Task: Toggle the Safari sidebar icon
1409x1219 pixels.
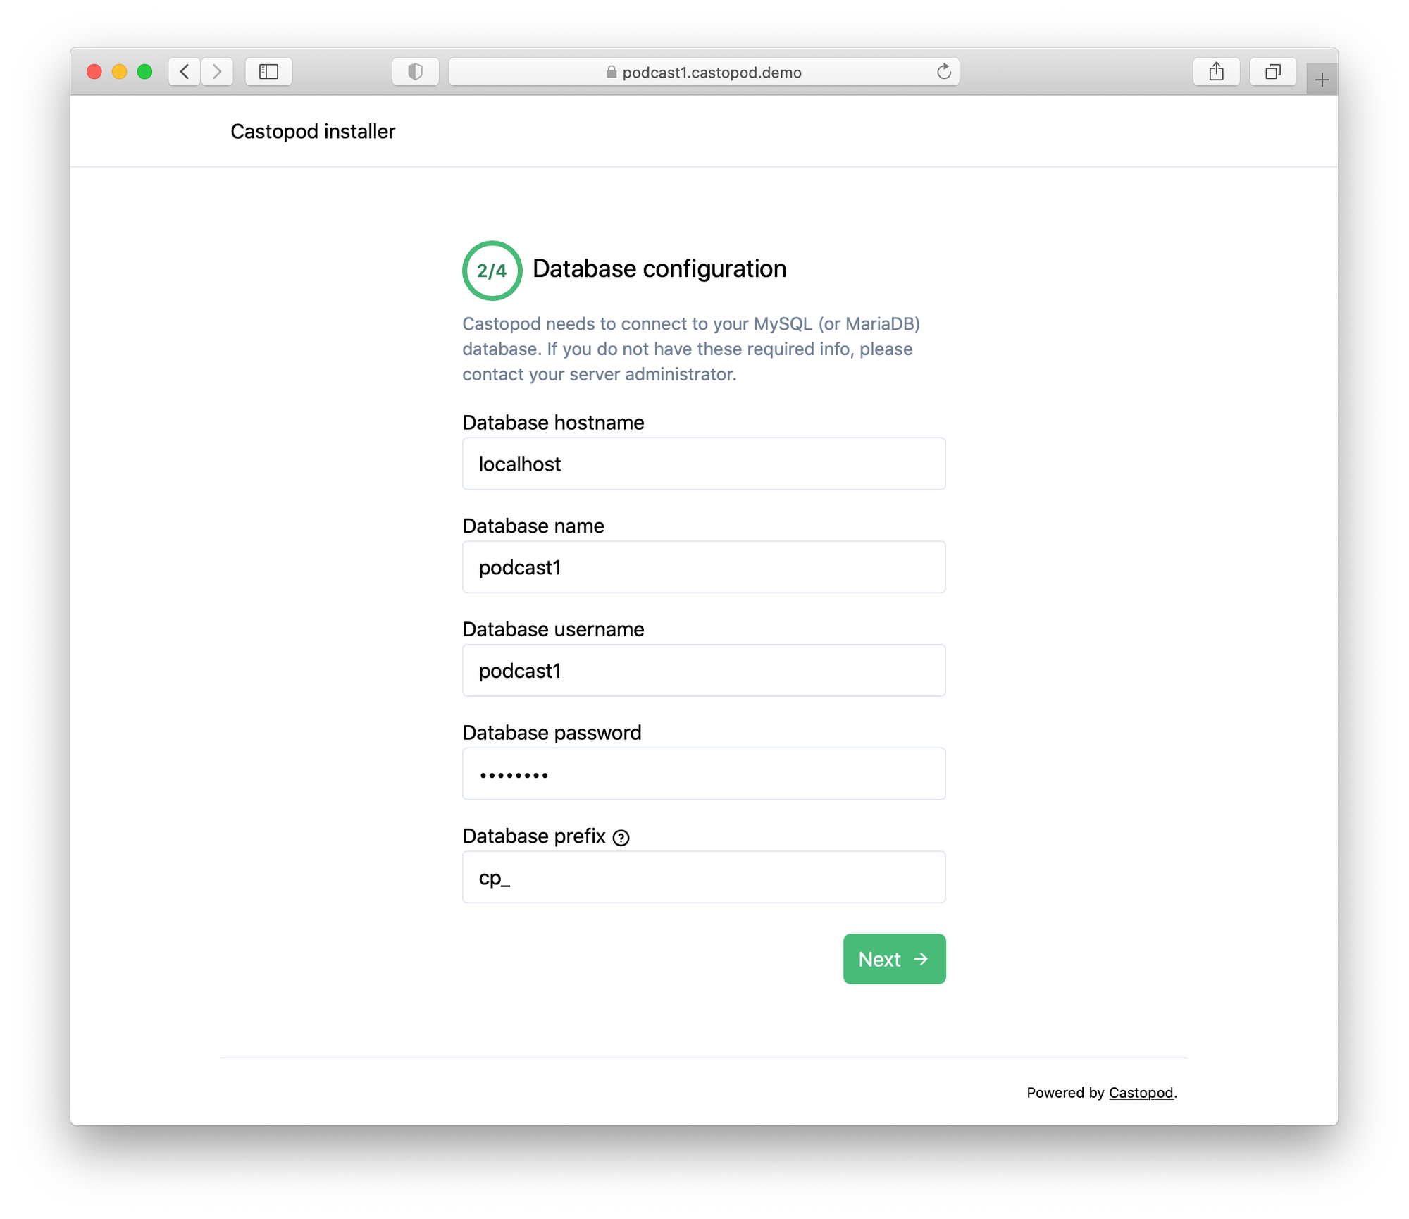Action: tap(268, 72)
